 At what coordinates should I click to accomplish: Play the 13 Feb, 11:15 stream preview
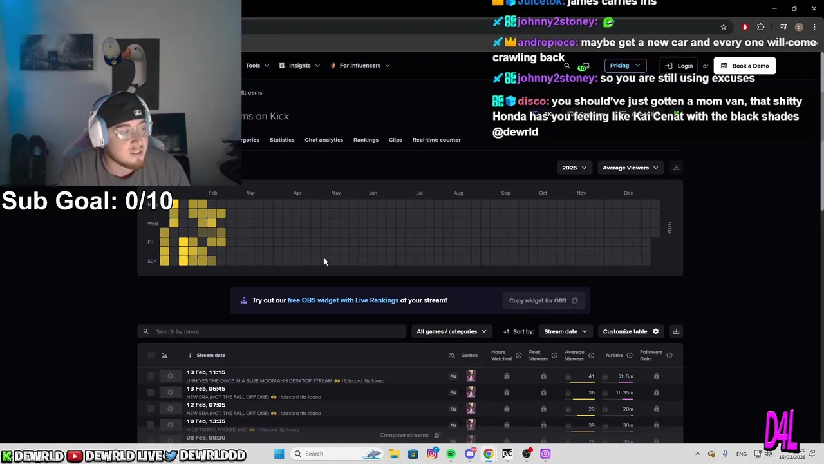click(170, 376)
